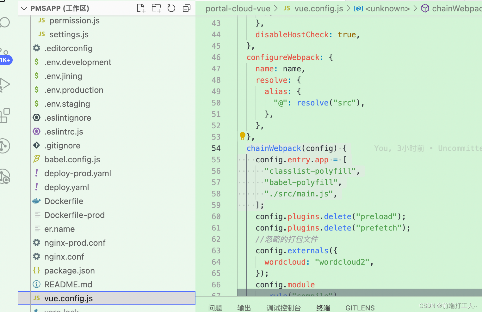Collapse all folders in Explorer

tap(186, 8)
